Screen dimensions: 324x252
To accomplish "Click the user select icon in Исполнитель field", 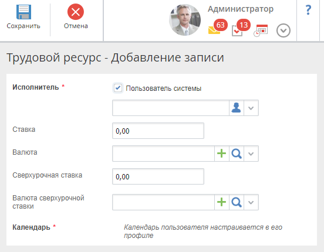I will click(x=236, y=108).
